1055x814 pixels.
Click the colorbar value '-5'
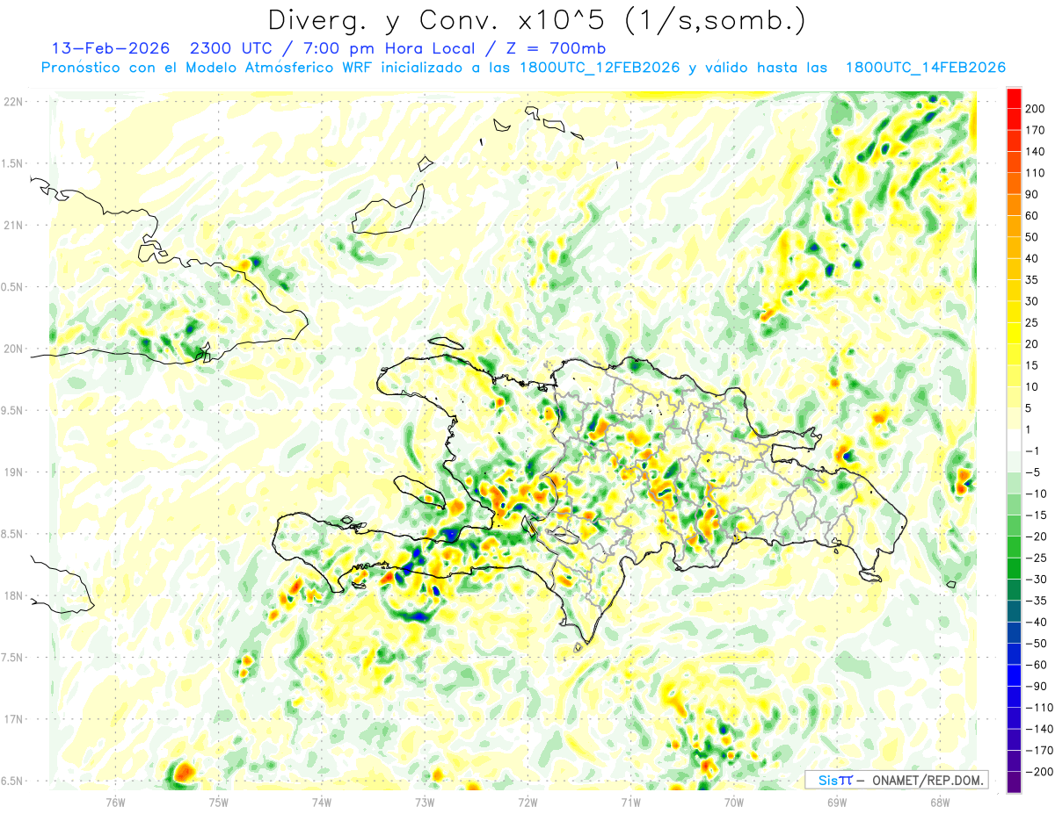(1035, 472)
